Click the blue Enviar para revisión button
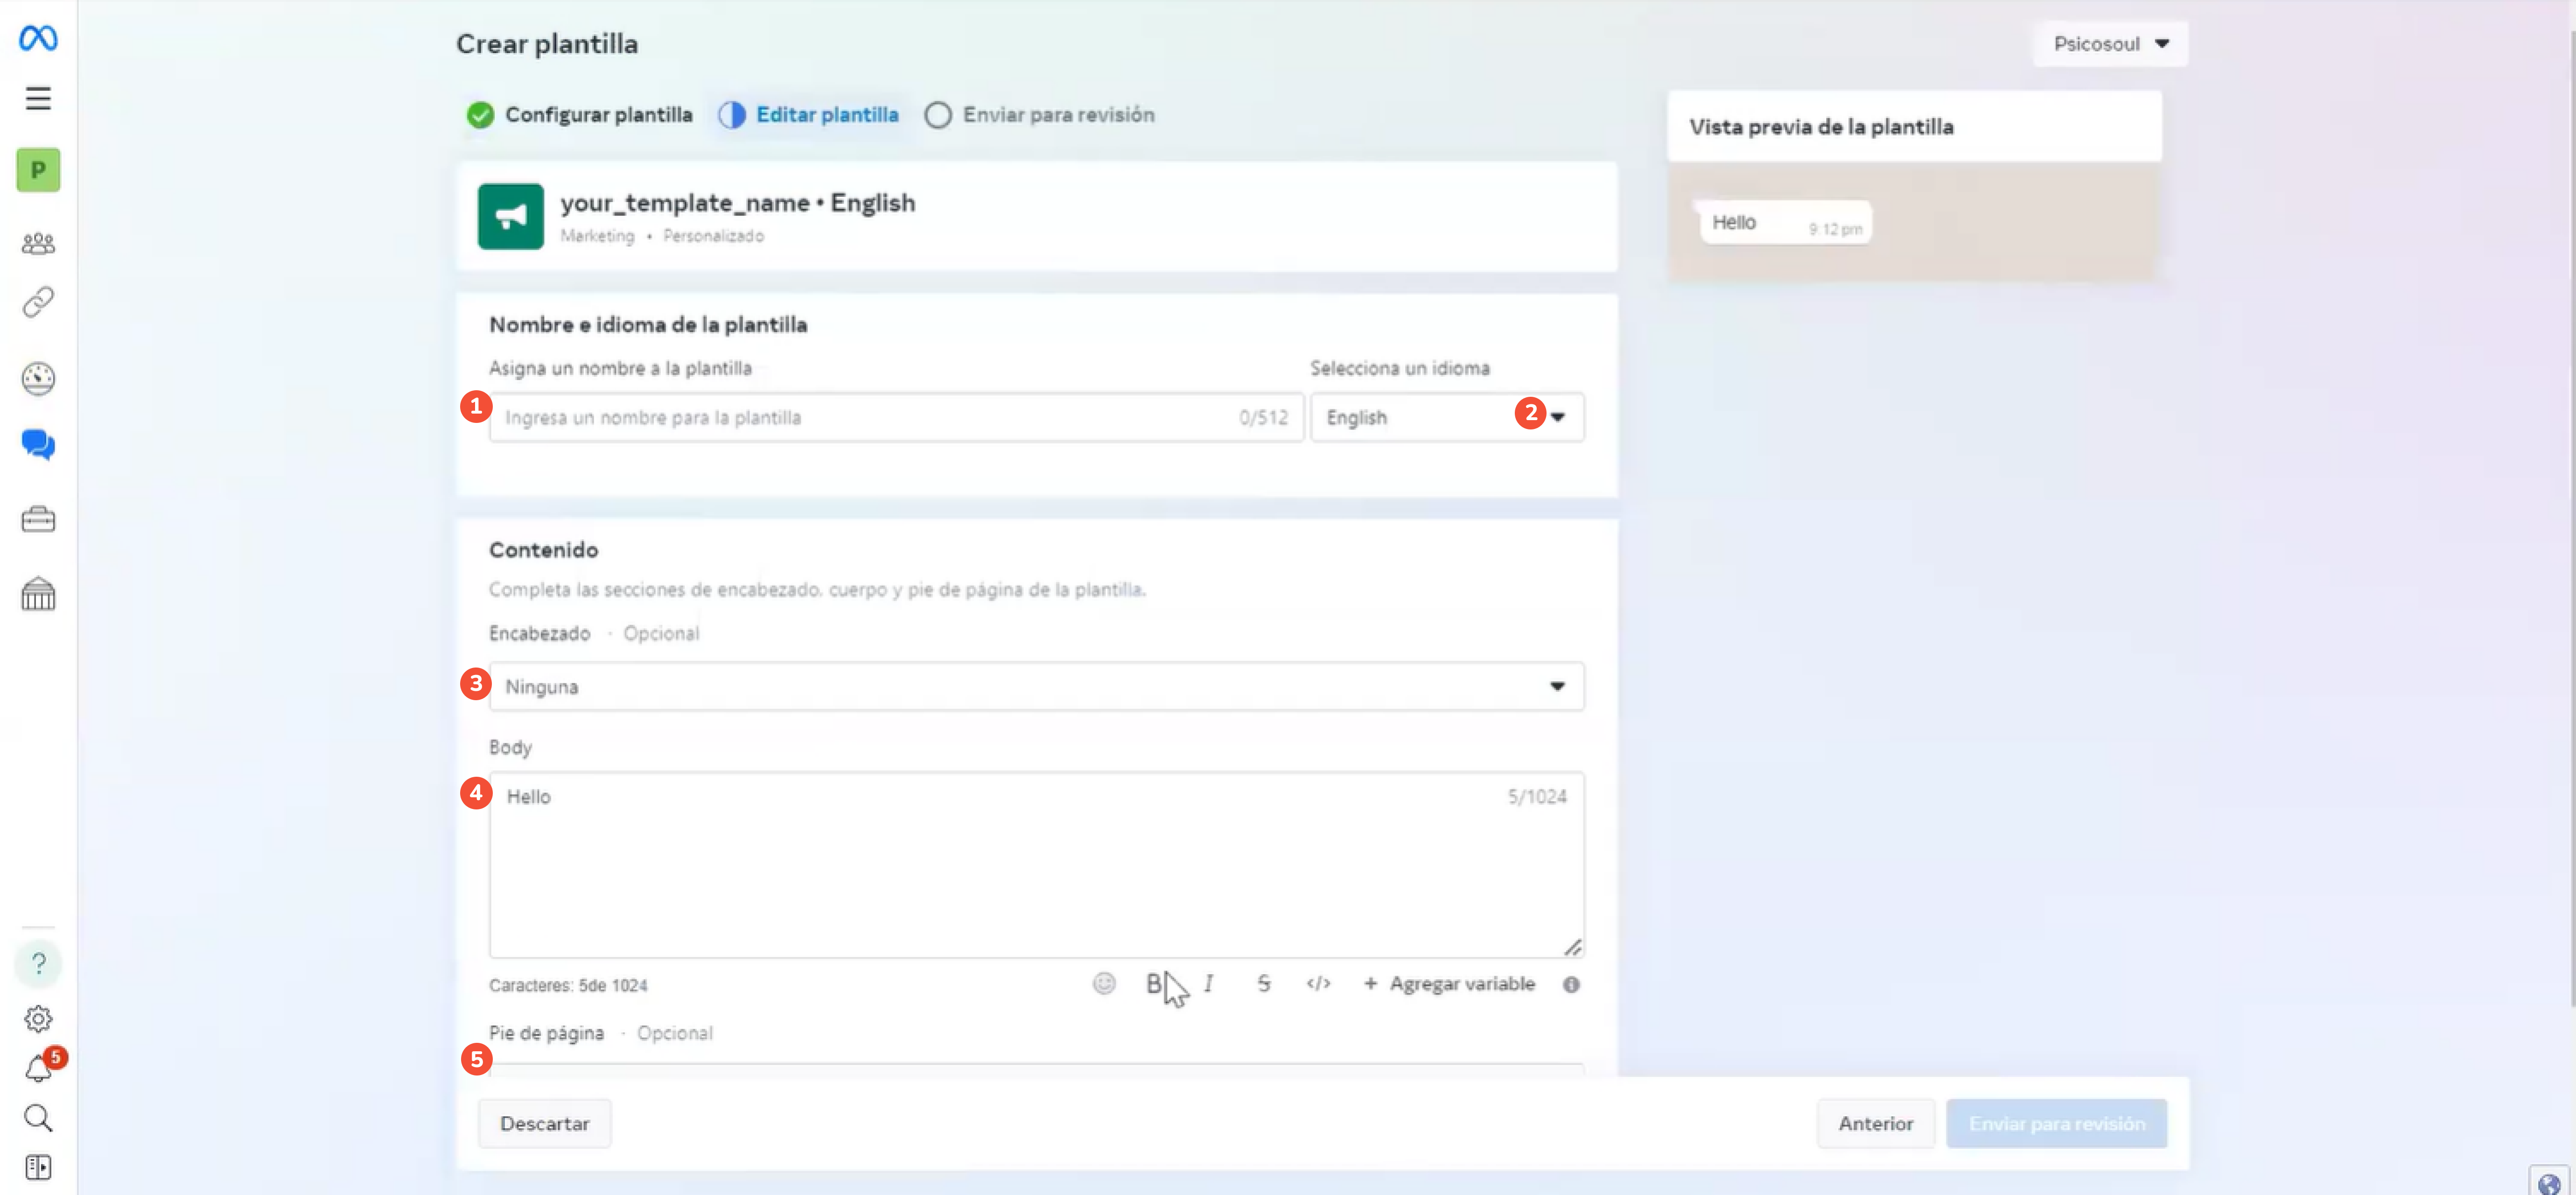The width and height of the screenshot is (2576, 1195). click(2056, 1124)
